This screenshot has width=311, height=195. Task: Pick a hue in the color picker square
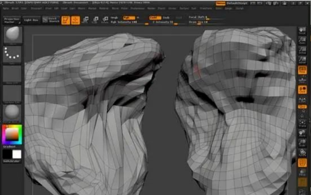pyautogui.click(x=12, y=134)
